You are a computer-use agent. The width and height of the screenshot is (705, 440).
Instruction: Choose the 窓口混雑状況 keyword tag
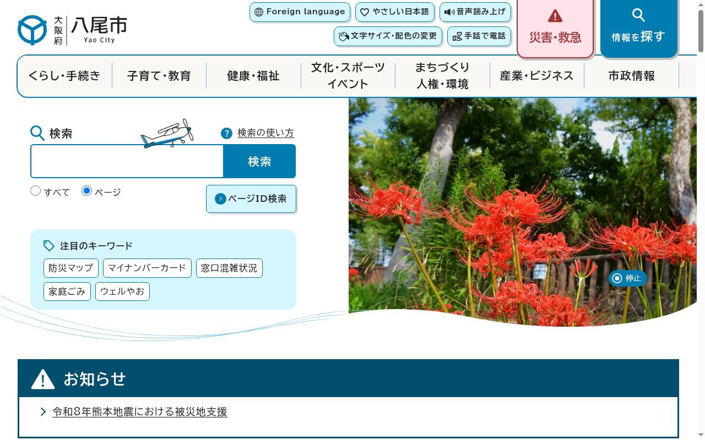coord(229,268)
